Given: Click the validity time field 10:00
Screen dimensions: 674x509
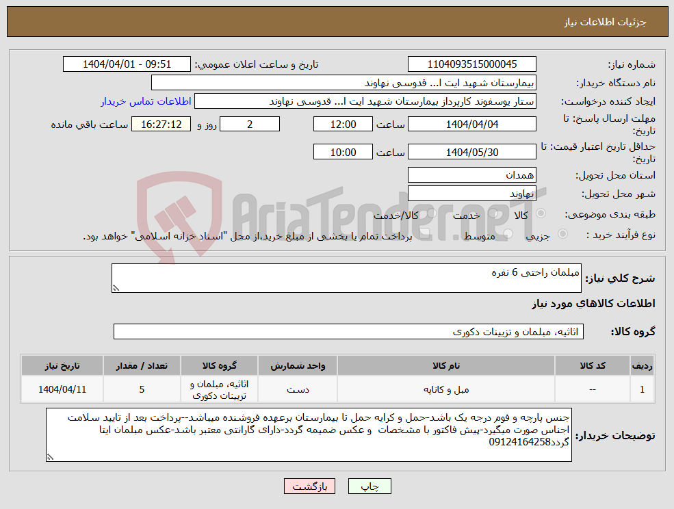Looking at the screenshot, I should 343,152.
